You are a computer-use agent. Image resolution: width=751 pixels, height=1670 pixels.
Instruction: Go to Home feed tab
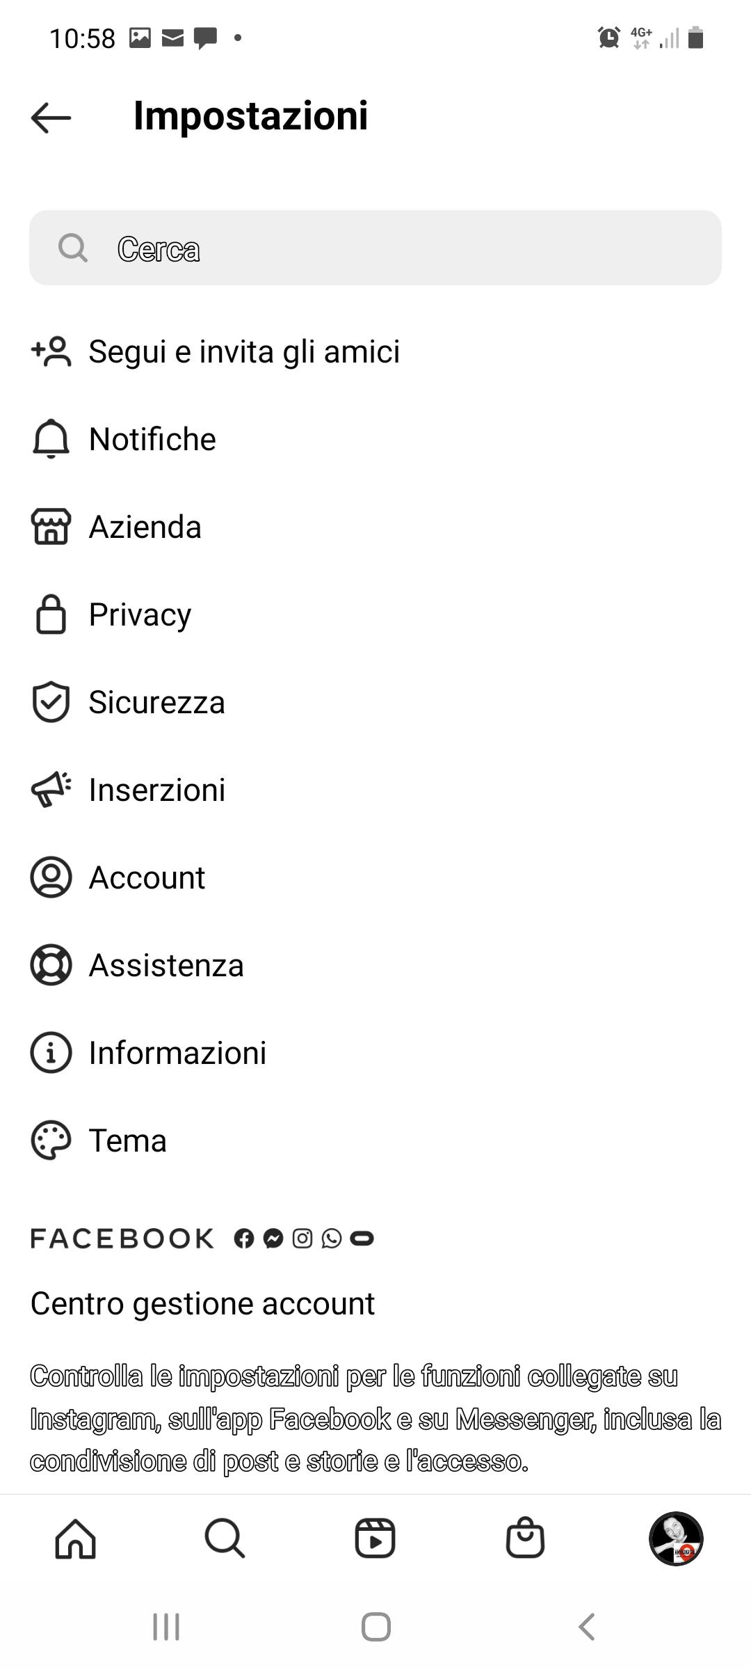(75, 1538)
